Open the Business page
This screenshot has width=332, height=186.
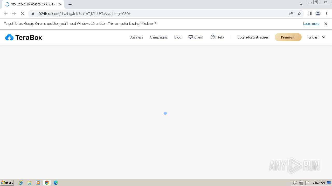click(136, 37)
